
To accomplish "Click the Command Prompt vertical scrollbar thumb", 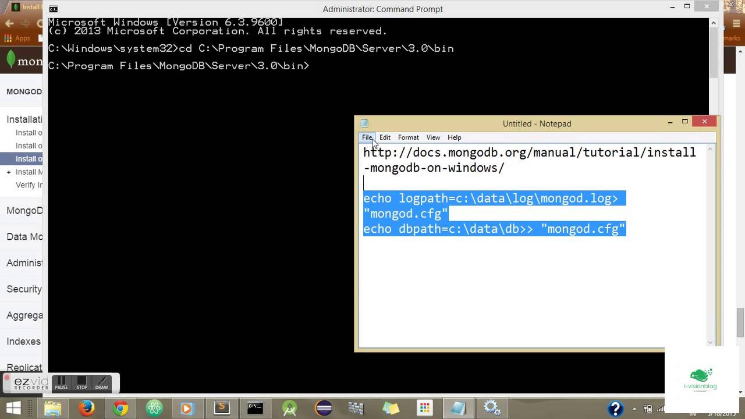I will [714, 52].
